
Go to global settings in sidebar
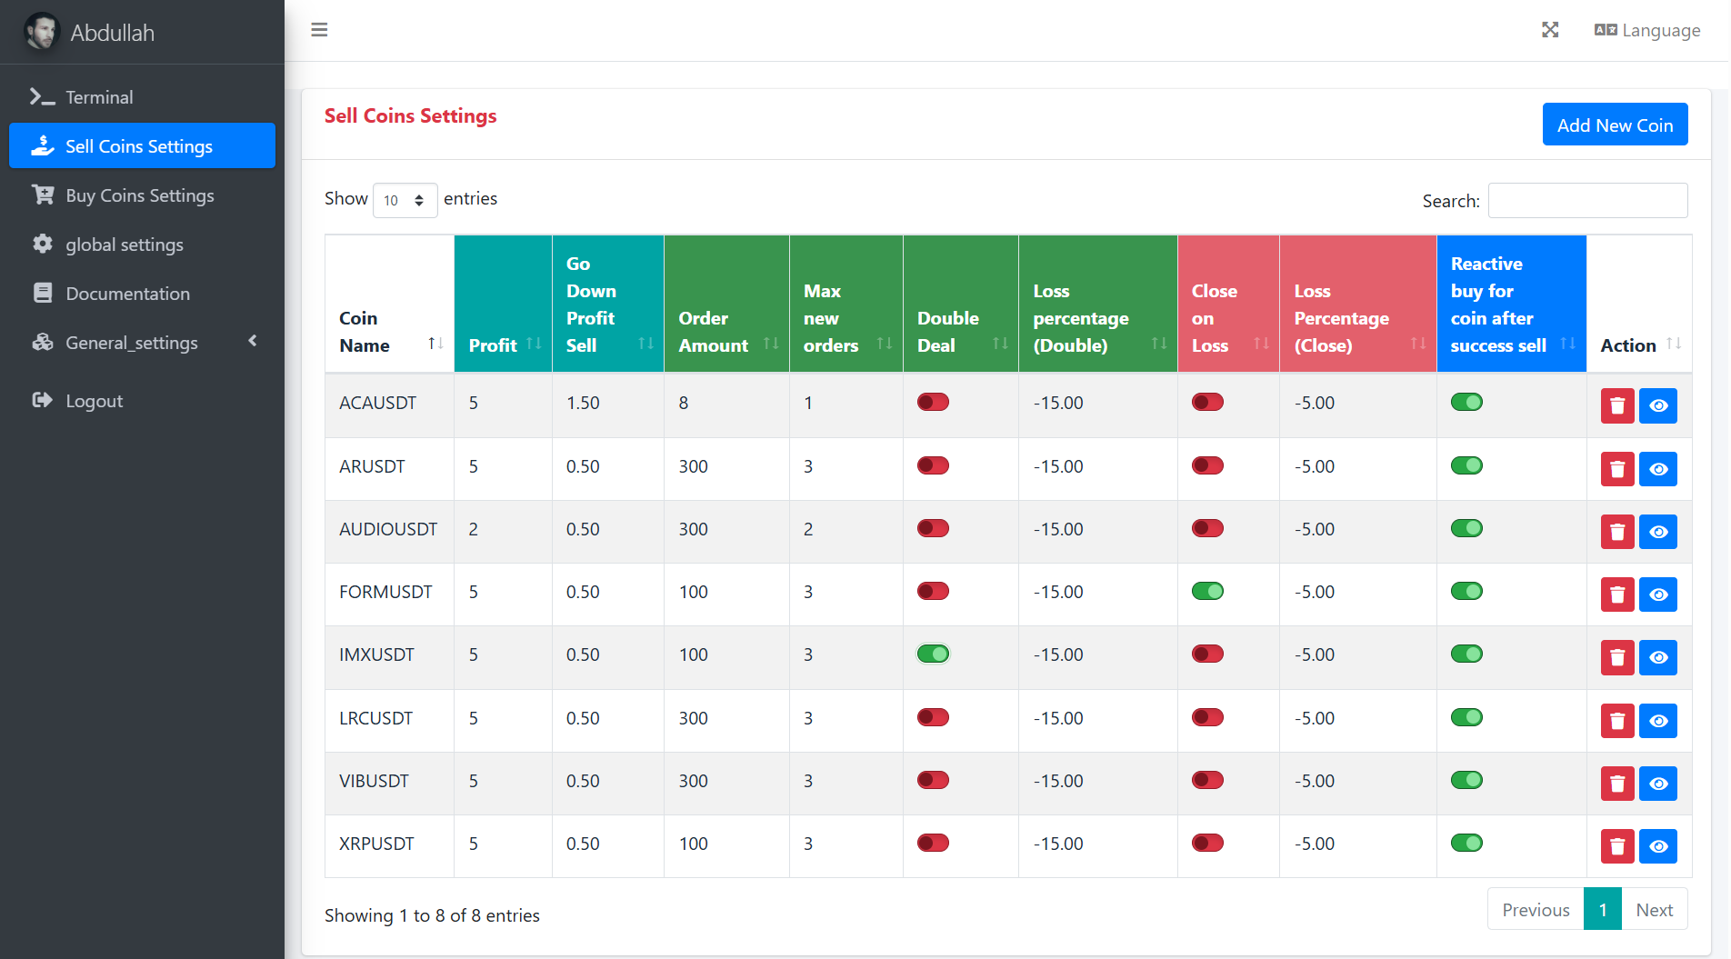124,245
